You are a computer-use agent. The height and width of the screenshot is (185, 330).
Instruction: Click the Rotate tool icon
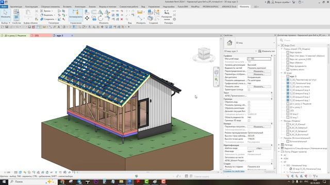tap(101, 18)
